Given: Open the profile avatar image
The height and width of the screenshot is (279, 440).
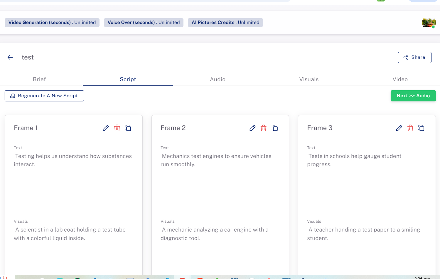Looking at the screenshot, I should [429, 22].
